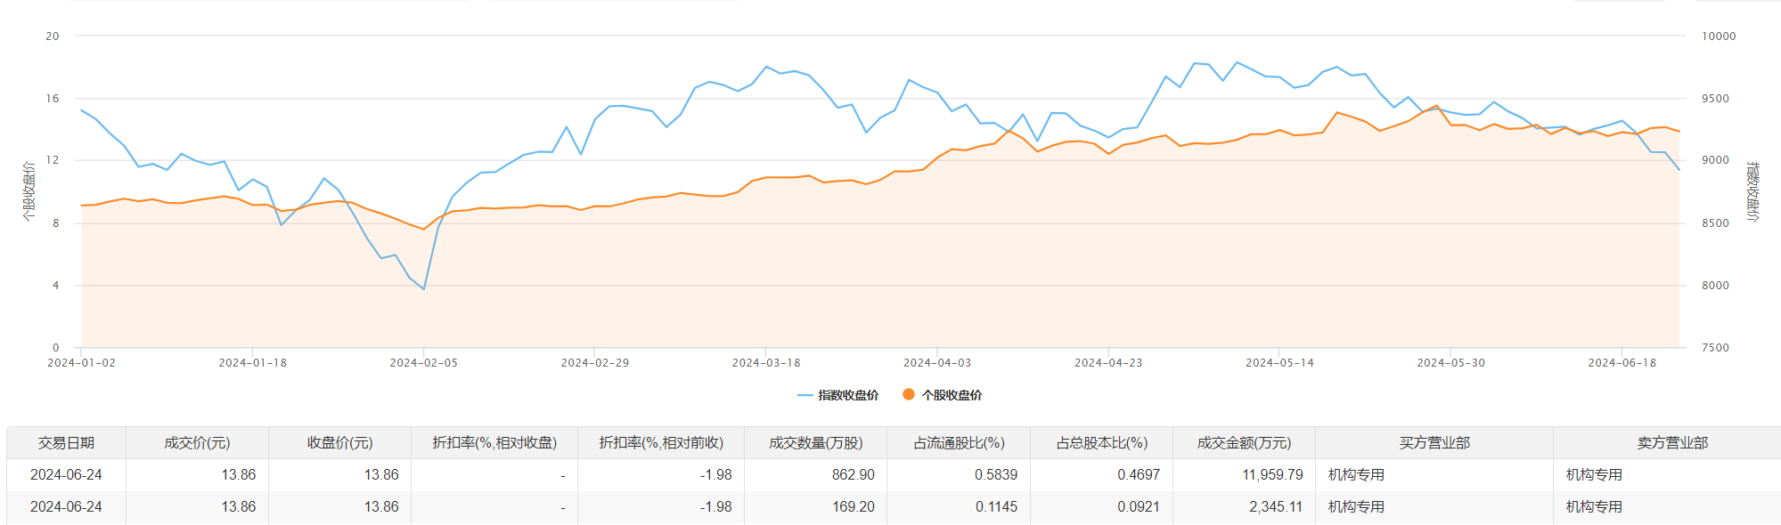Select the 成交金额(万元) column header
Image resolution: width=1781 pixels, height=525 pixels.
(x=1244, y=443)
